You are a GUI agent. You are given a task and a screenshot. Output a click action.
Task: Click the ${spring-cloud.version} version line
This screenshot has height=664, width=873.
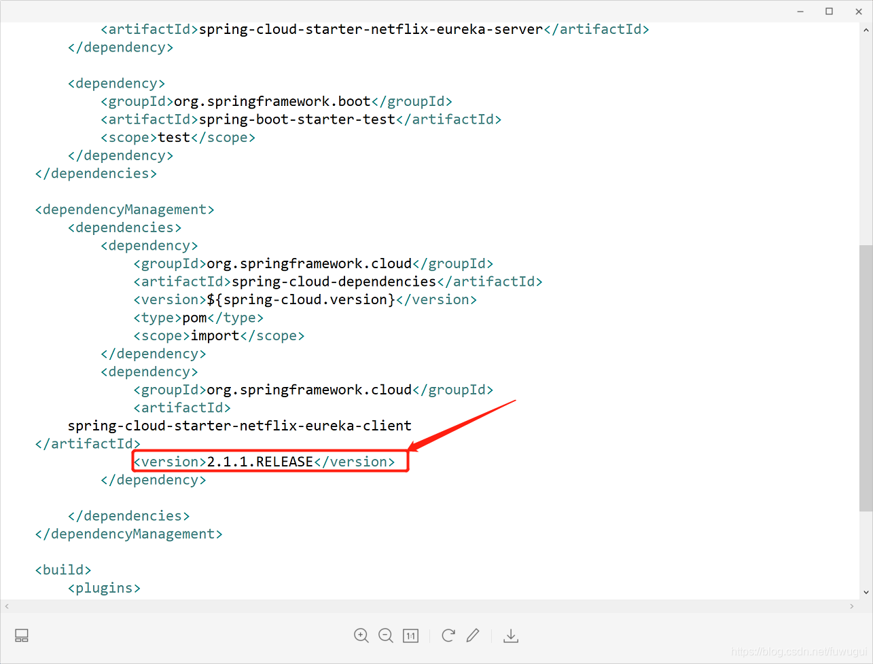(x=305, y=299)
